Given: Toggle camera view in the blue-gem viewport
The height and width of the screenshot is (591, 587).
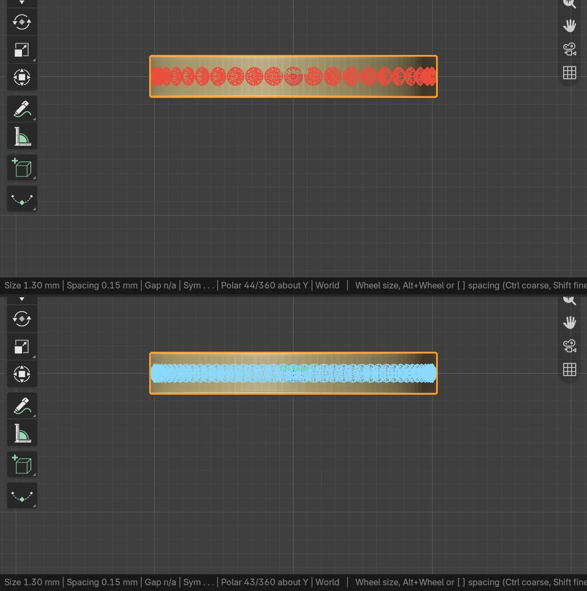Looking at the screenshot, I should coord(569,346).
